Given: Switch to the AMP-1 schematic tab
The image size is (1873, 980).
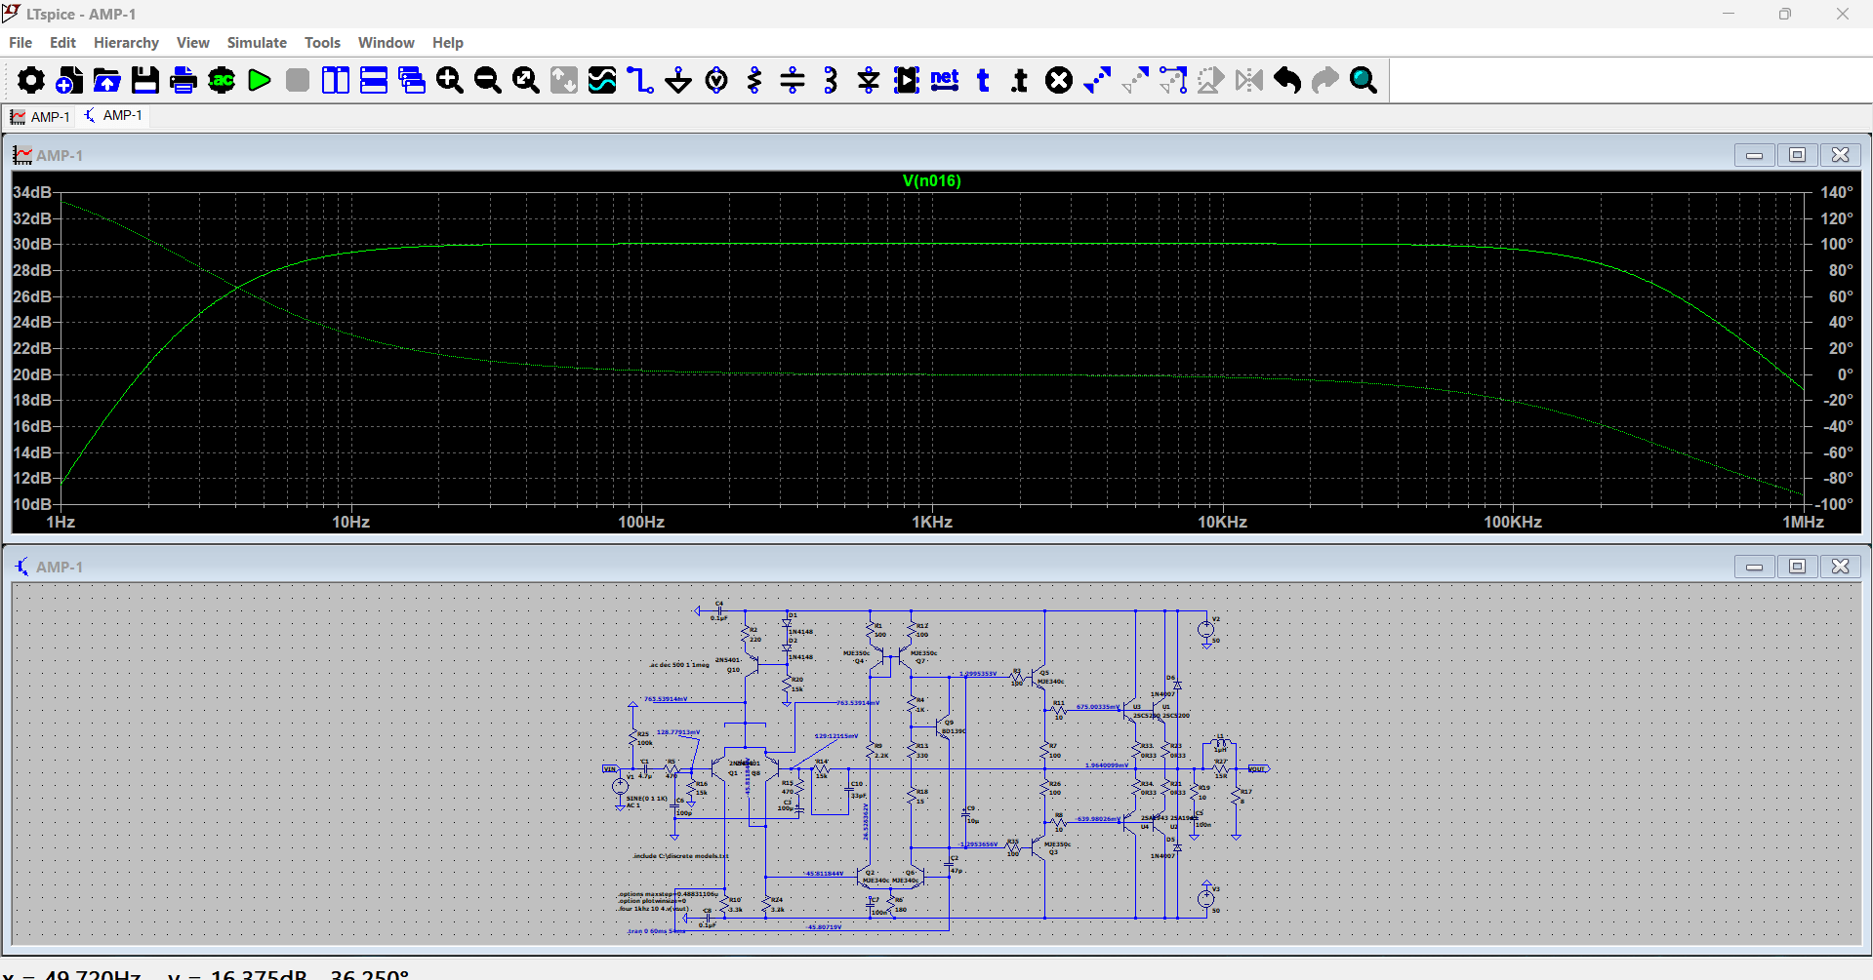Looking at the screenshot, I should [113, 115].
